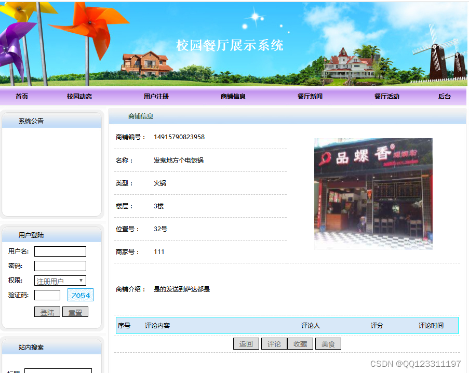Viewport: 469px width, 373px height.
Task: Click the shop number 14915790823958
Action: click(x=179, y=137)
